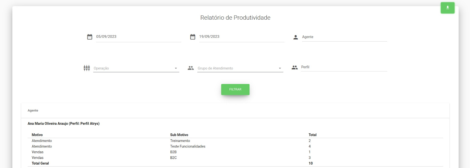
Task: Click the B2B sub motivo cell
Action: click(x=173, y=152)
